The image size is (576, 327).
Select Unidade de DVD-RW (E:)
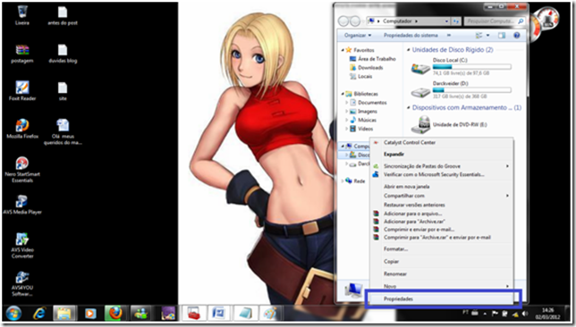(x=450, y=125)
